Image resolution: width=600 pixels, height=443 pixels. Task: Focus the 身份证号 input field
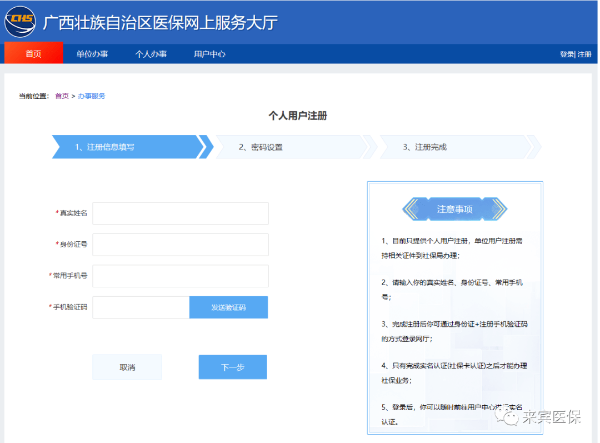pyautogui.click(x=181, y=245)
